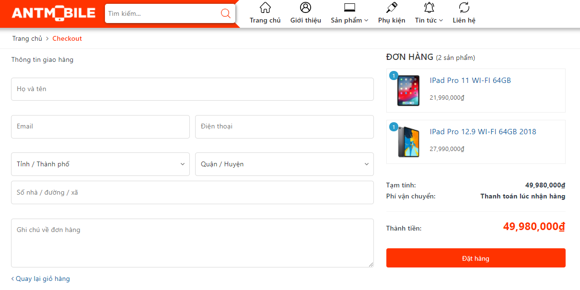Click the Sản phẩm laptop icon
This screenshot has width=580, height=290.
click(349, 8)
